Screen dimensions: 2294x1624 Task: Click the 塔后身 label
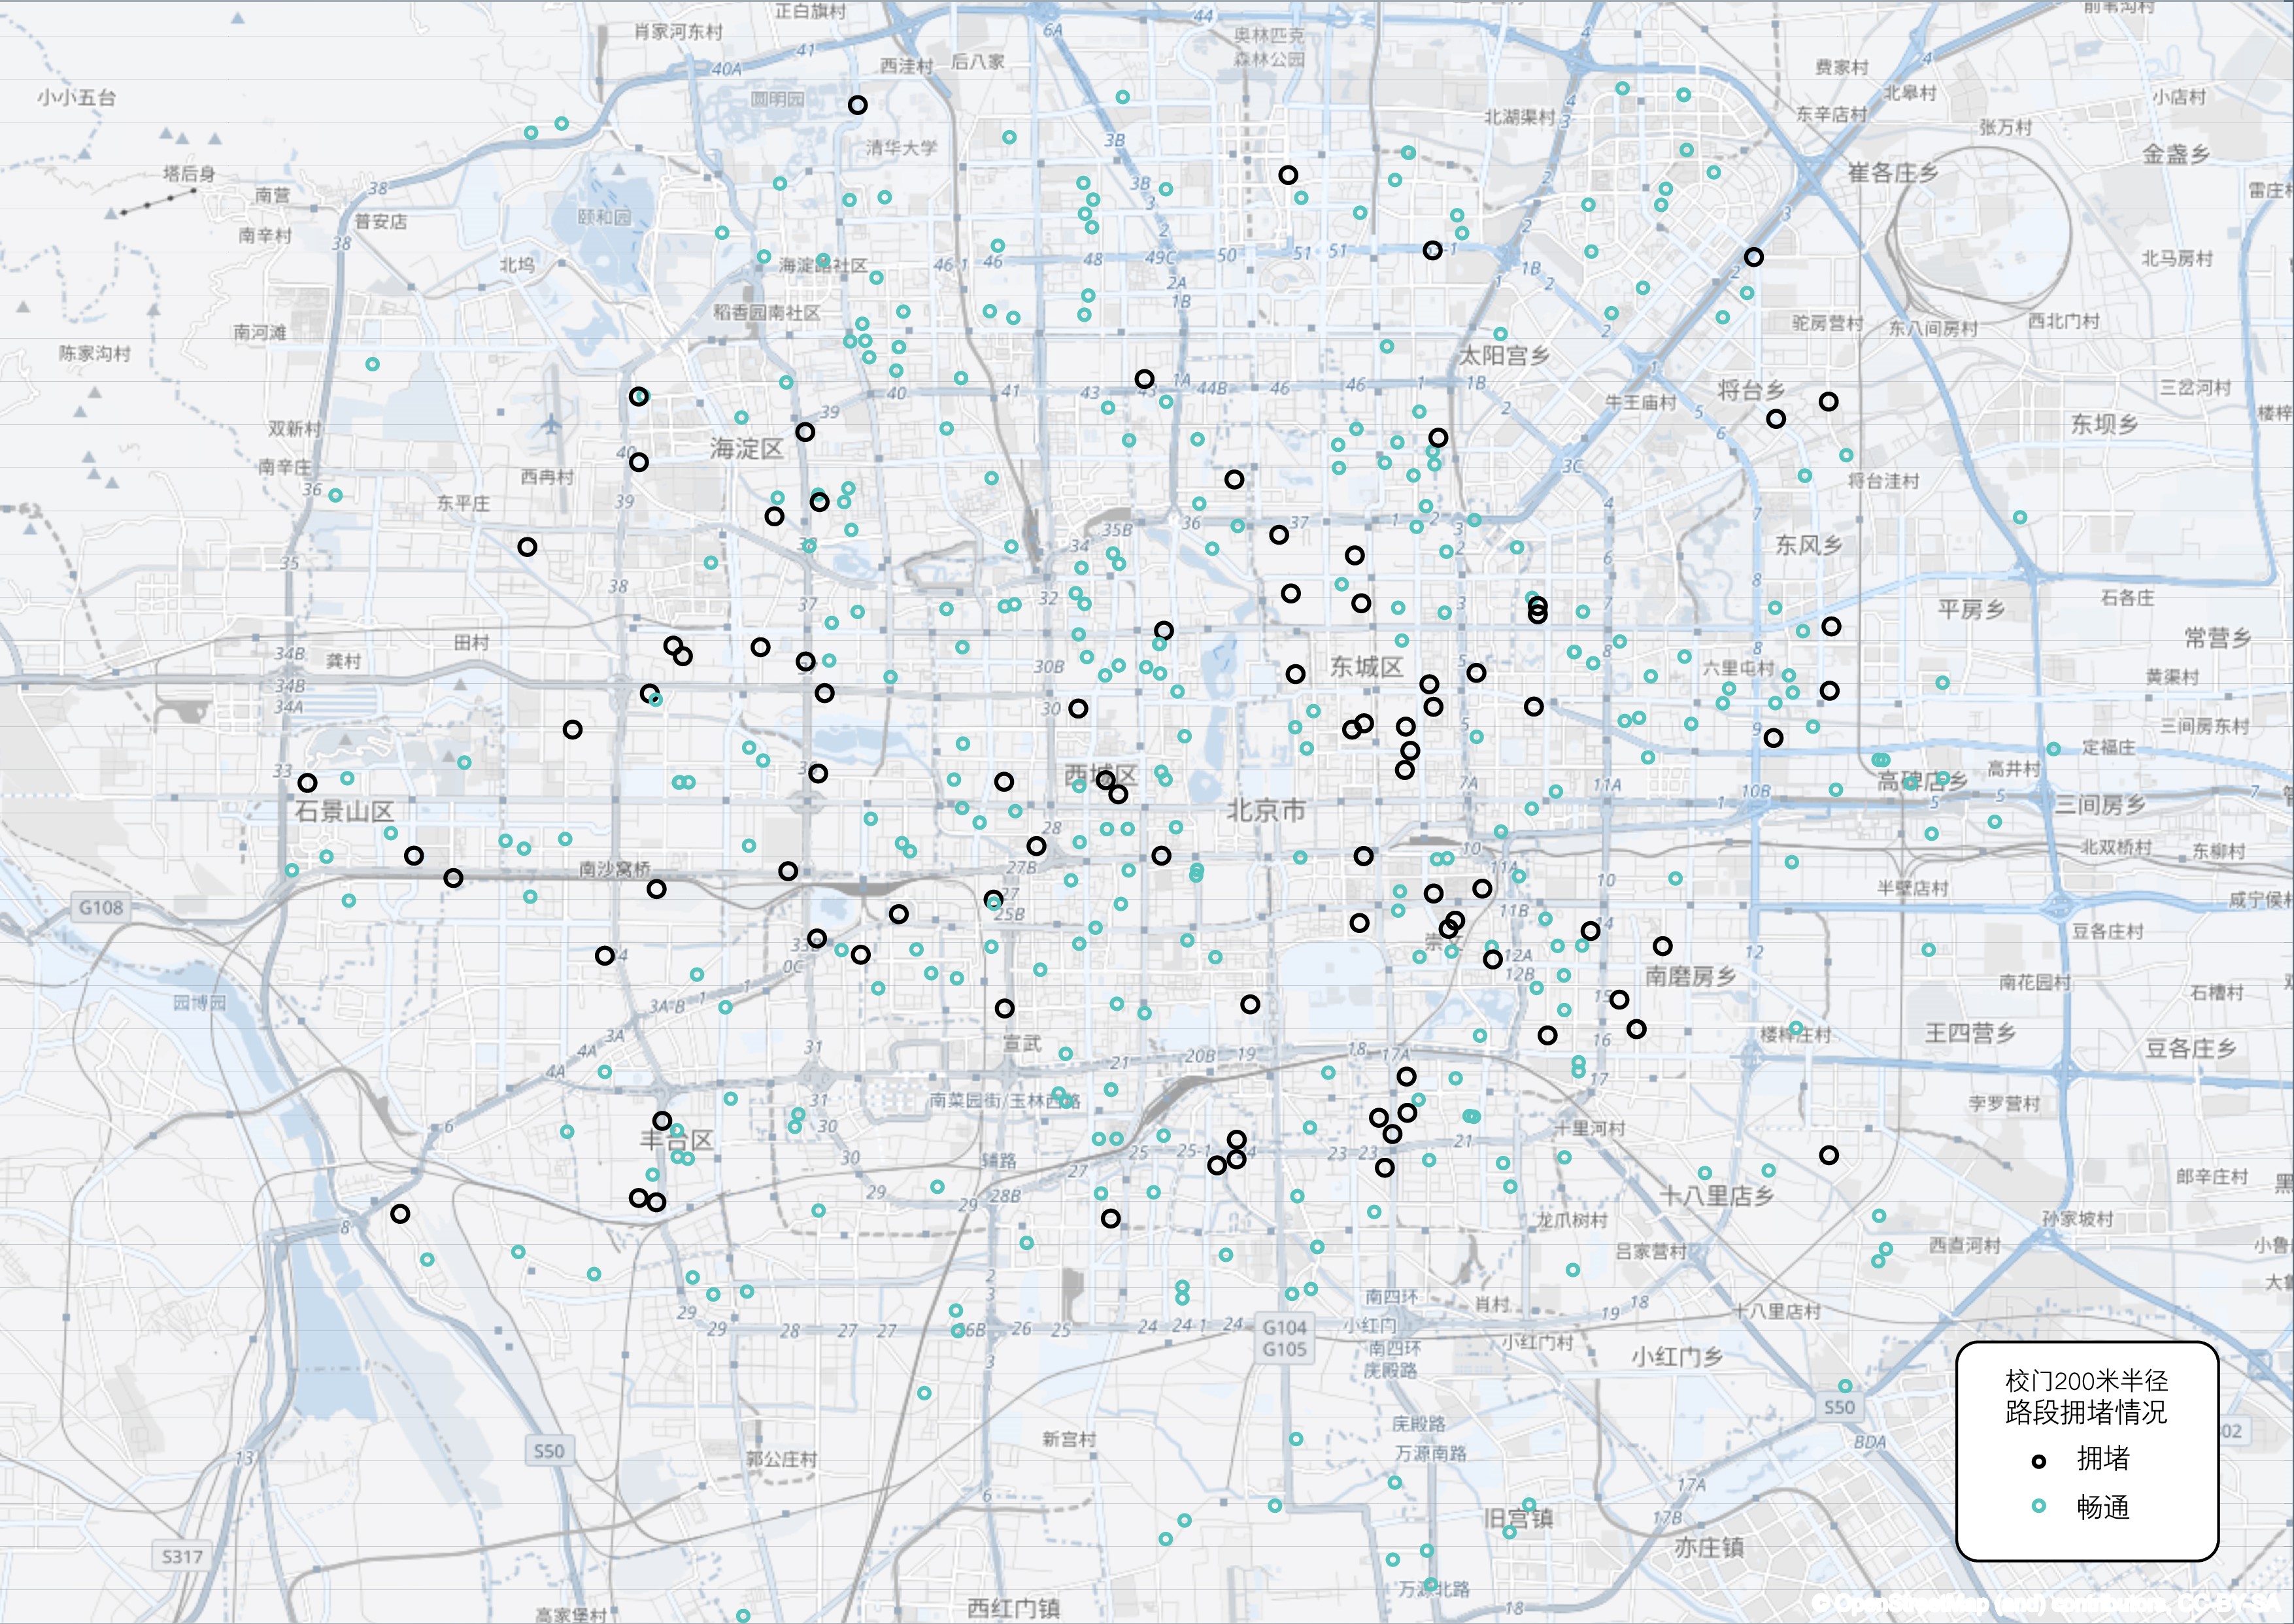coord(190,173)
